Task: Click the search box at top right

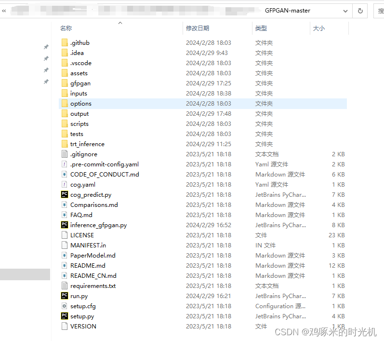Action: (379, 11)
